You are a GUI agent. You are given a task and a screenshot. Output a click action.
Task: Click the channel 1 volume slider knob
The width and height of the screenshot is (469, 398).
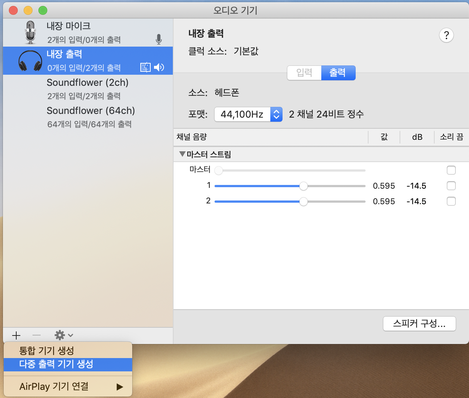pos(304,186)
